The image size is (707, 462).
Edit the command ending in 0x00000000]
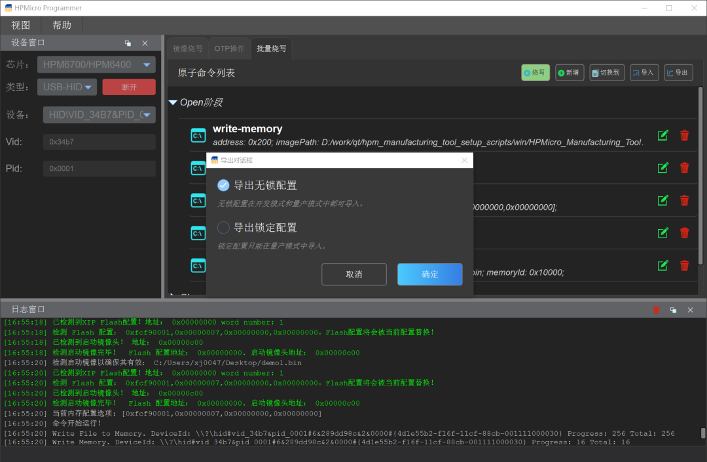click(x=662, y=200)
